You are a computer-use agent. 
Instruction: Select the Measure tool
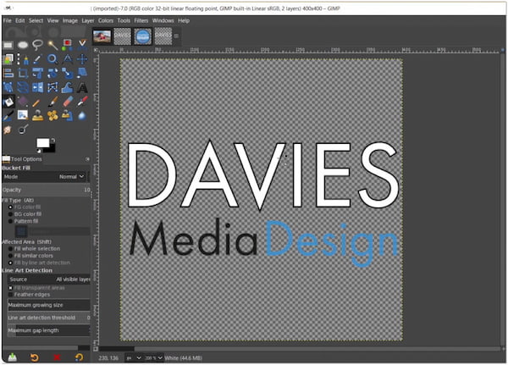67,59
